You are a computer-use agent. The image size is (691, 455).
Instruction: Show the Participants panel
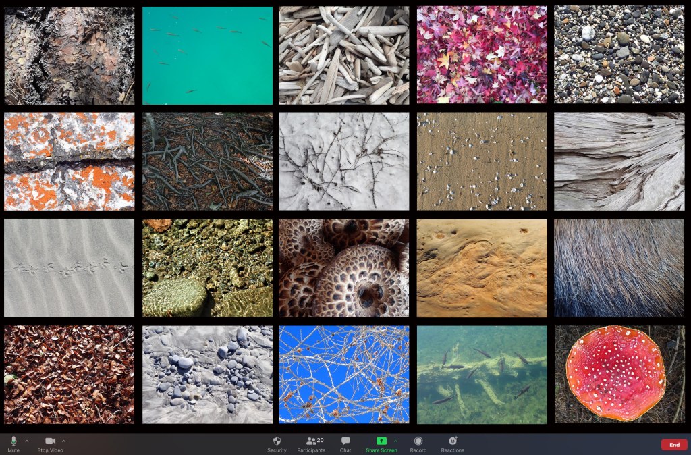point(311,442)
